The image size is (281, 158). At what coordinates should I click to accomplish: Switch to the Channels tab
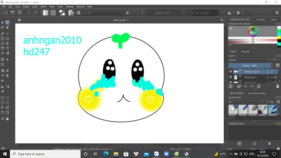[245, 52]
